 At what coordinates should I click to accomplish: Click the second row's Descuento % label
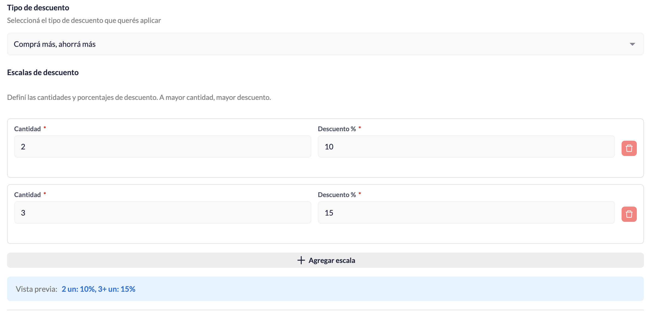coord(337,195)
